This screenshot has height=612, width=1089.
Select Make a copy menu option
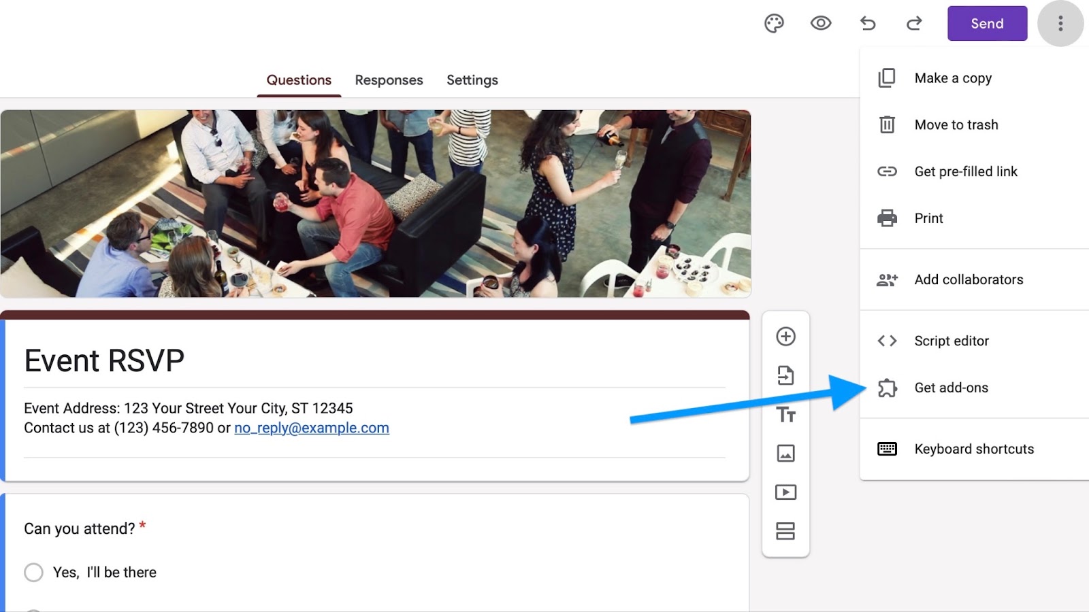click(952, 78)
